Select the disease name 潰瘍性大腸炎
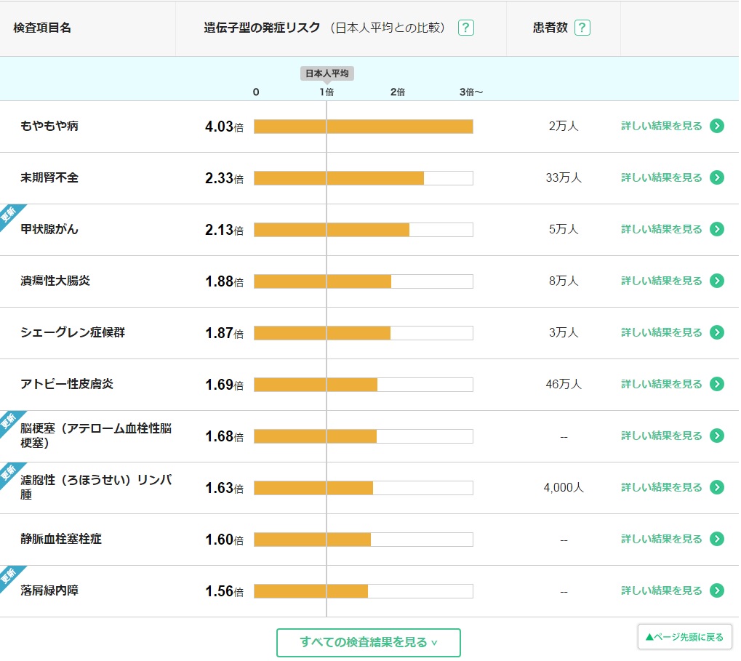Screen dimensions: 741x661 tap(55, 281)
